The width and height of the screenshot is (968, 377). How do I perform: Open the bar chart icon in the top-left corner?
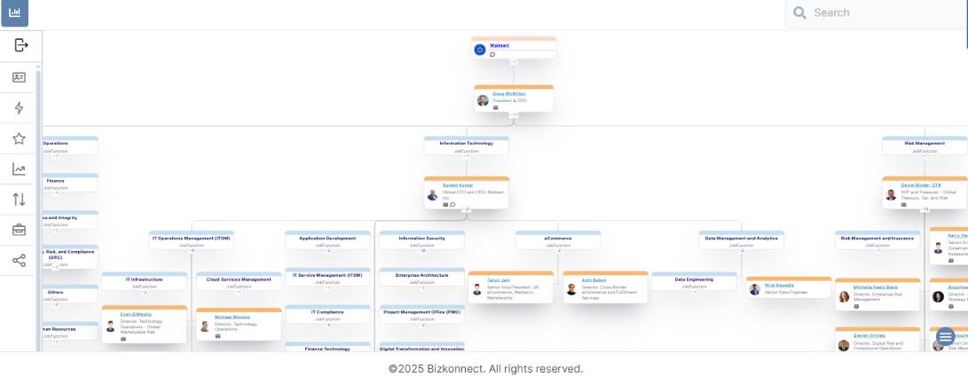point(15,13)
